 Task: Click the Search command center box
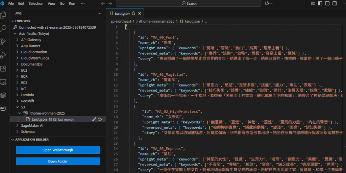(189, 3)
